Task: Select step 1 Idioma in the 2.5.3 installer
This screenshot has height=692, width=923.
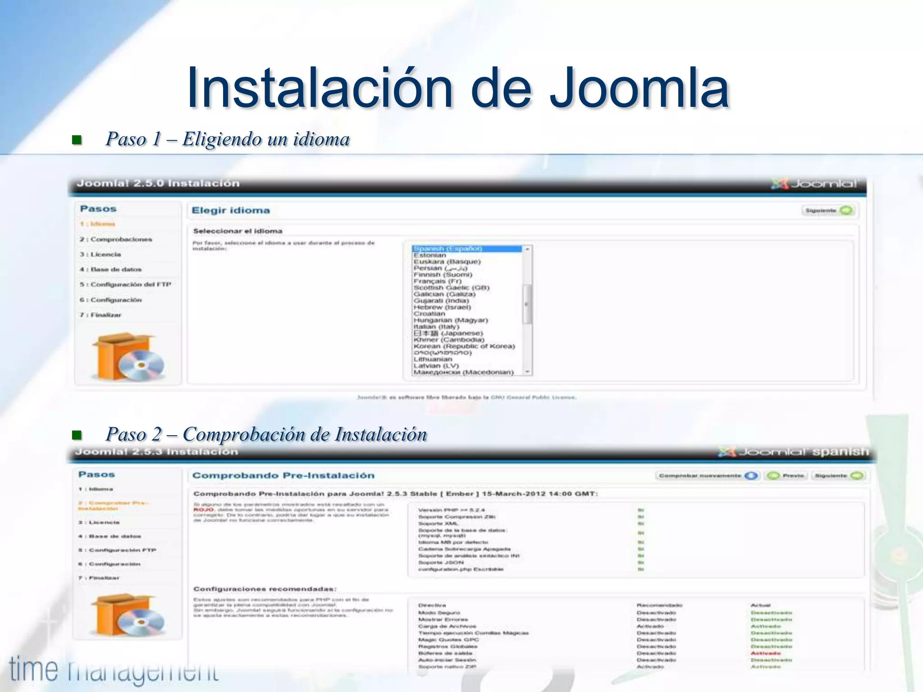Action: coord(96,489)
